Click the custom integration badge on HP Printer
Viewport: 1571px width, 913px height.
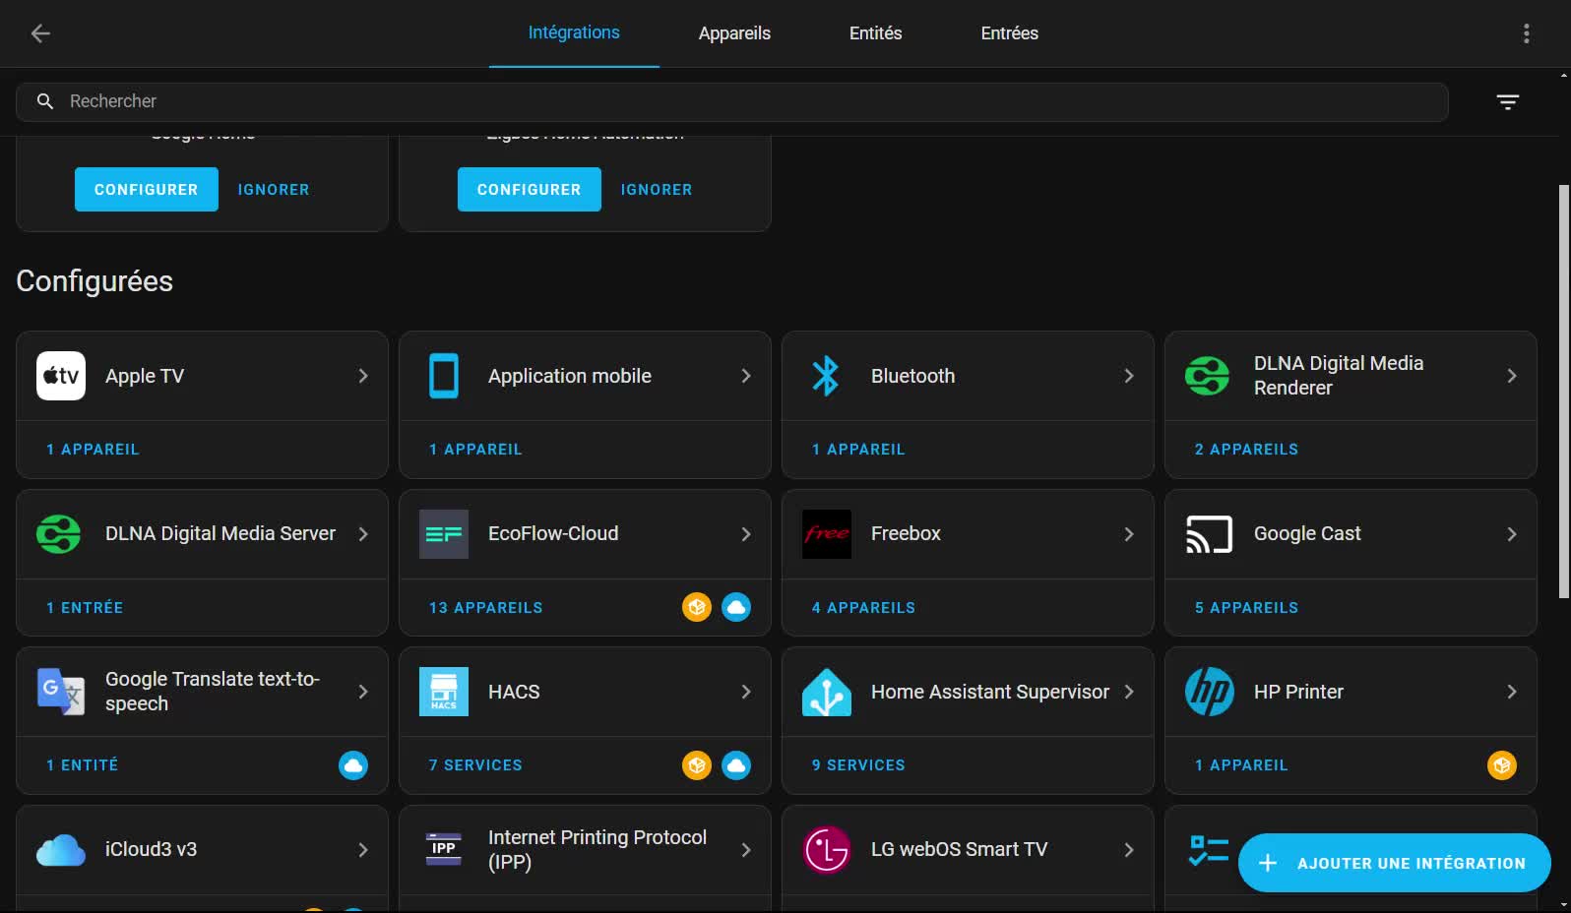coord(1501,765)
